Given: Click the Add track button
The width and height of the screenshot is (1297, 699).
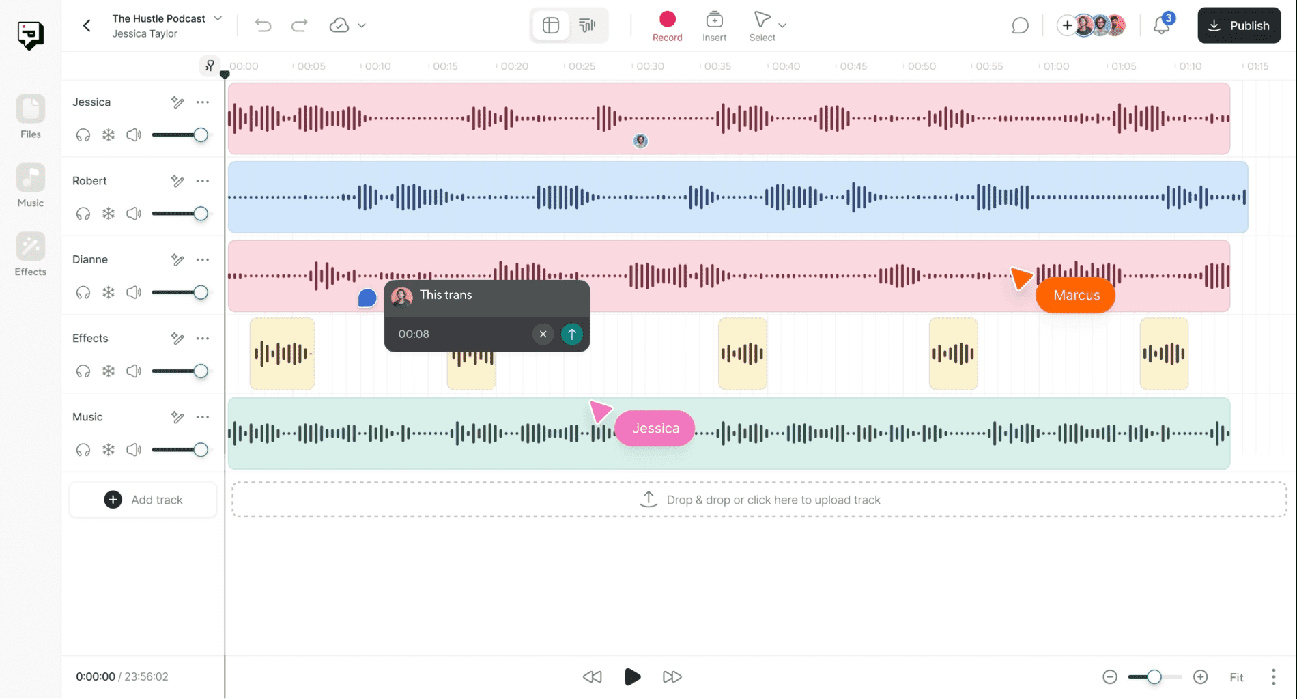Looking at the screenshot, I should pyautogui.click(x=143, y=500).
